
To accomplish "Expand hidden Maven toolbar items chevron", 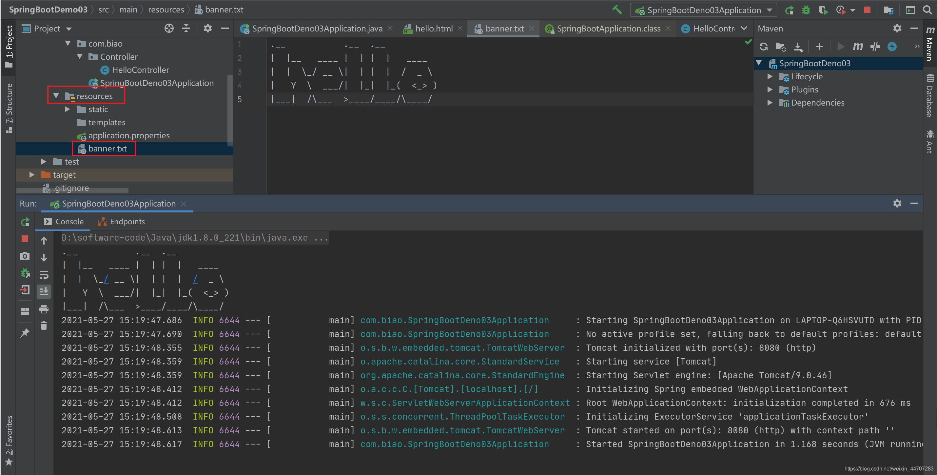I will coord(917,46).
